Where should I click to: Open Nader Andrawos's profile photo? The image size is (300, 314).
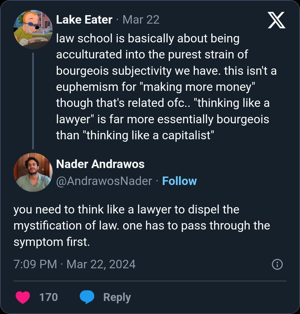(33, 172)
